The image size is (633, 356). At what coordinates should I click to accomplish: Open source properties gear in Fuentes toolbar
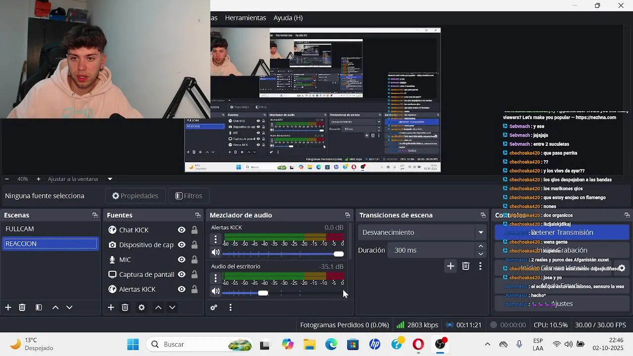pos(141,308)
